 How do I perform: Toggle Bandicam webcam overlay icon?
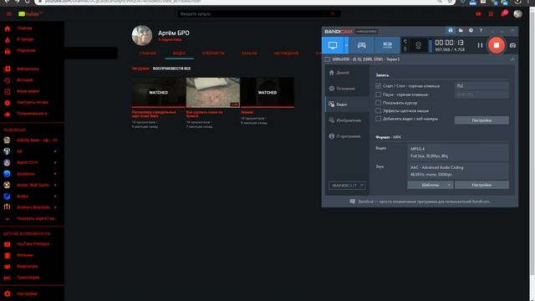tap(418, 45)
